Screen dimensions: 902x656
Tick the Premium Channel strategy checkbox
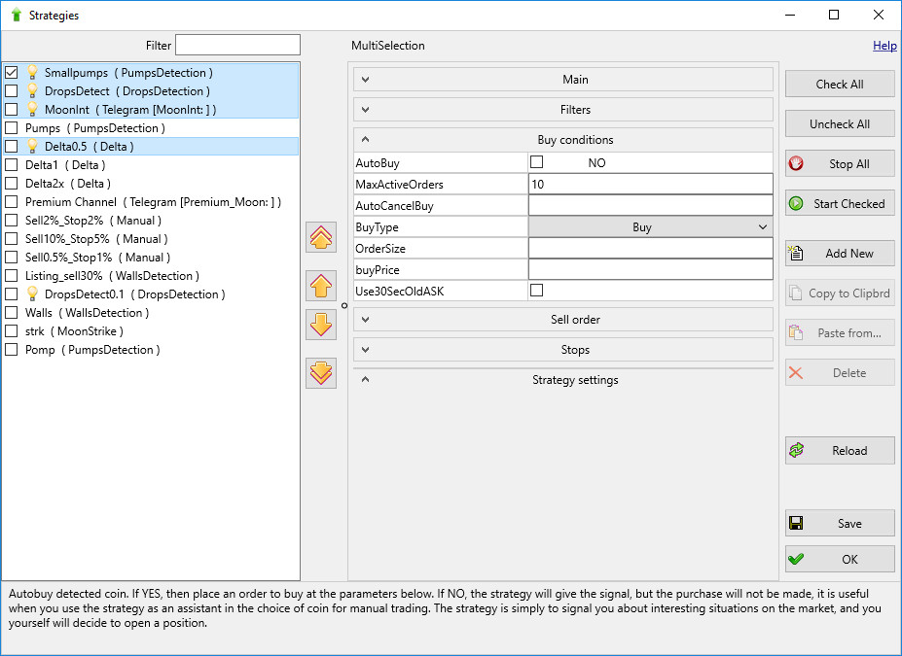[x=12, y=201]
